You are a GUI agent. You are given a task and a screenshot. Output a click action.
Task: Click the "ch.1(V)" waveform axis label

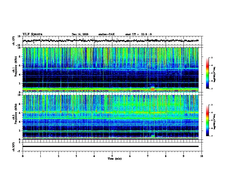click(14, 41)
